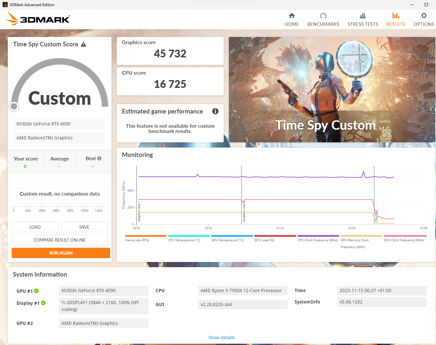Viewport: 436px width, 345px height.
Task: Click the warning triangle beside Time Spy Custom Score
Action: point(84,44)
